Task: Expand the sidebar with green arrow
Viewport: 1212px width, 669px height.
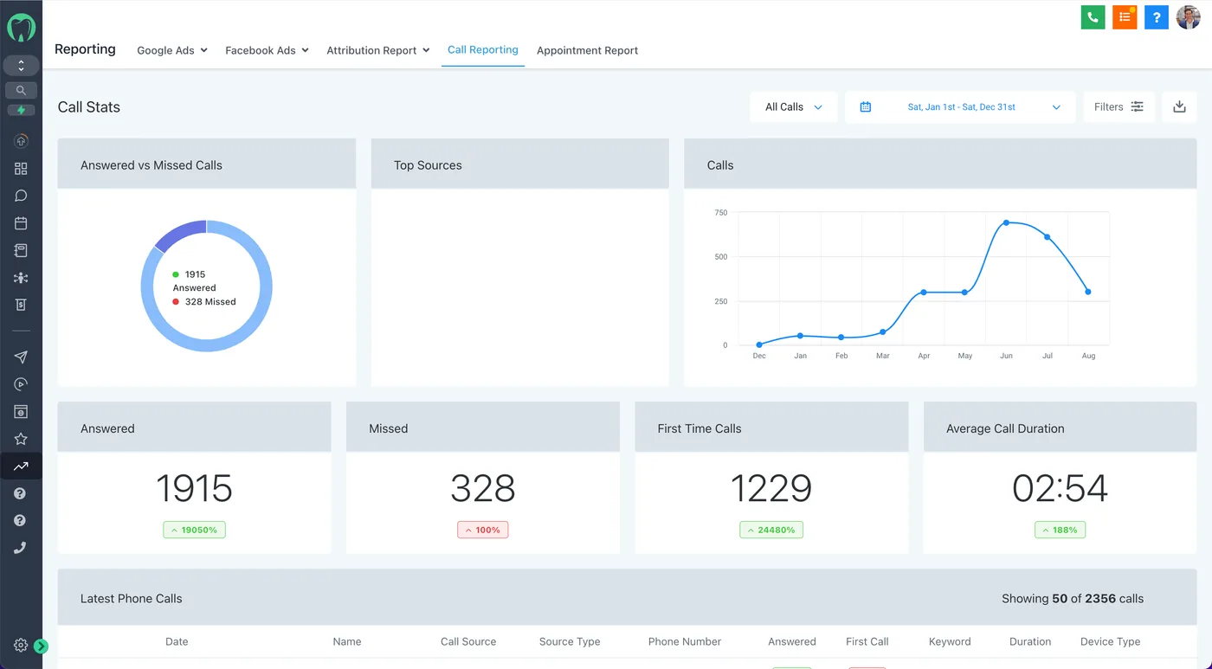Action: 42,646
